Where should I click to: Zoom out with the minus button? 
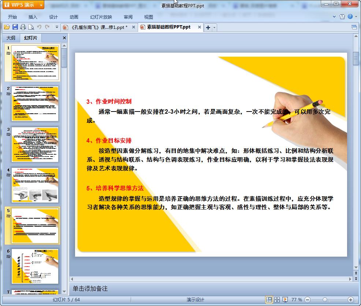308,300
